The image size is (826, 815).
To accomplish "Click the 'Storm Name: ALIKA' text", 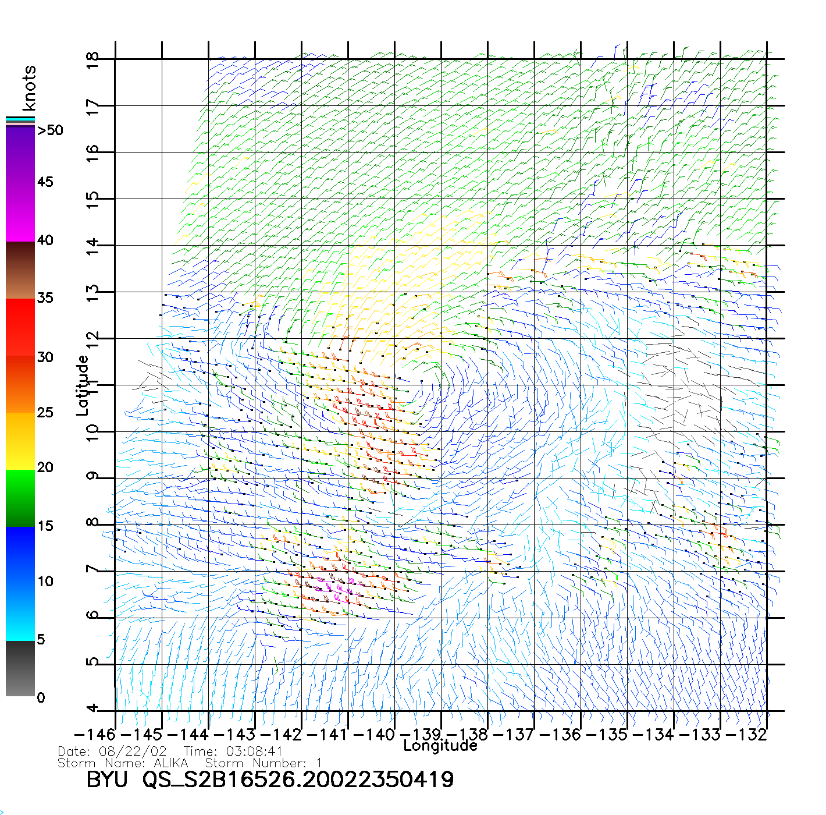I will pos(123,763).
